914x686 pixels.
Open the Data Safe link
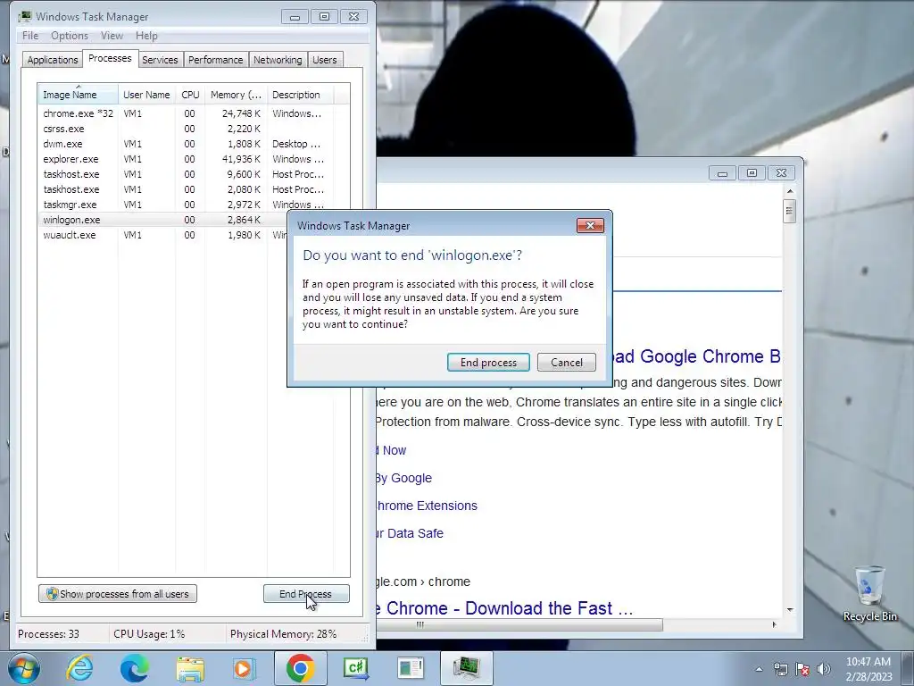pos(410,533)
